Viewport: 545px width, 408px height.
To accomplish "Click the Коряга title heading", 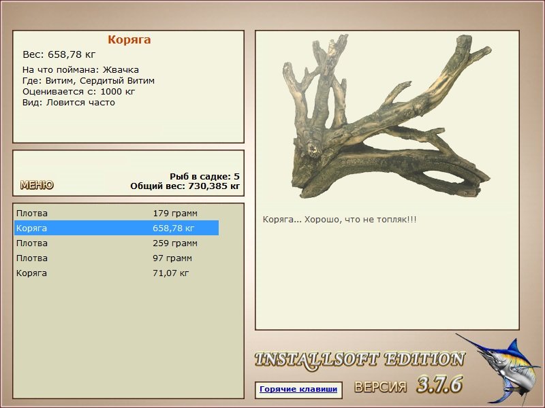I will [x=129, y=39].
